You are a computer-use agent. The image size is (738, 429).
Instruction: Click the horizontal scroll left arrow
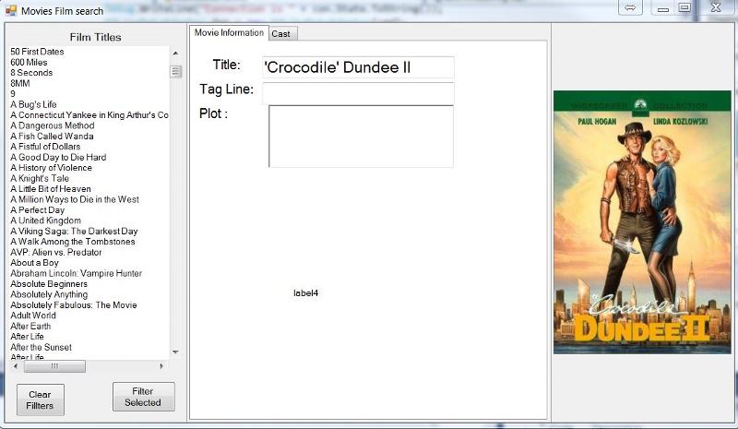pos(14,366)
